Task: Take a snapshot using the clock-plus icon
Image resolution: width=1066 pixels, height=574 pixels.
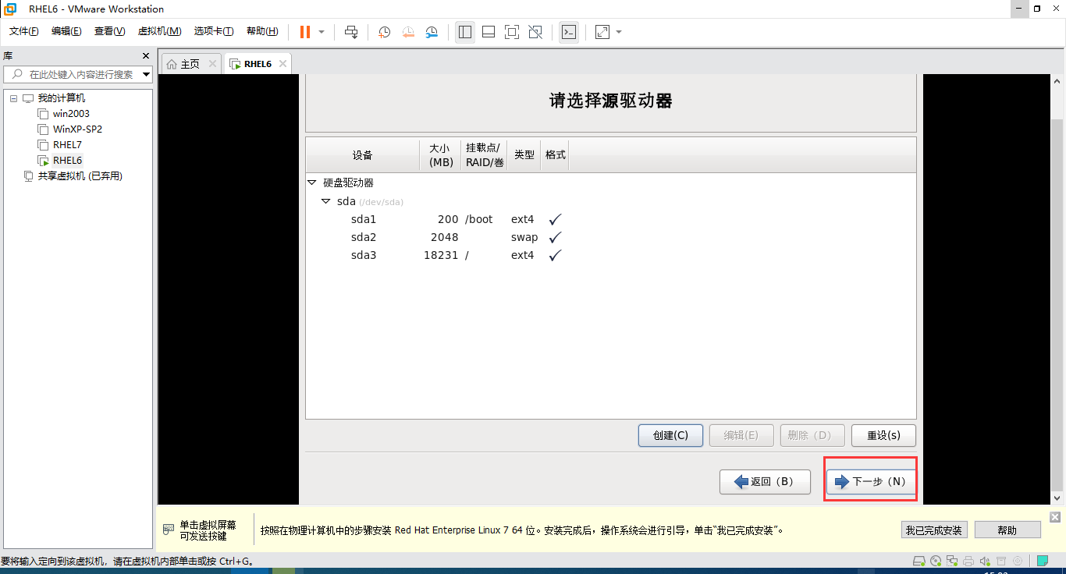Action: [385, 32]
